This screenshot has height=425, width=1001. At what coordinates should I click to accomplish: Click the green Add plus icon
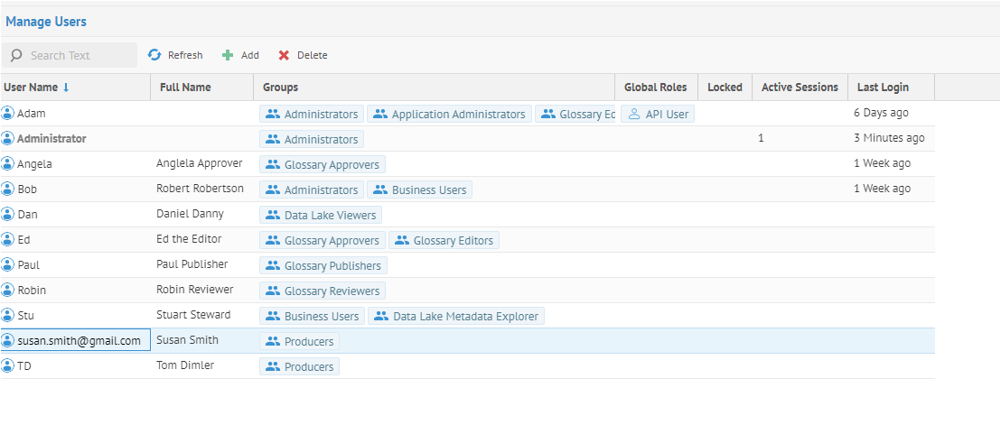pyautogui.click(x=228, y=55)
